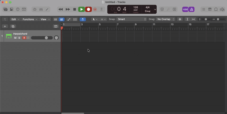
Task: Open the Snap Smart dropdown
Action: pos(131,19)
